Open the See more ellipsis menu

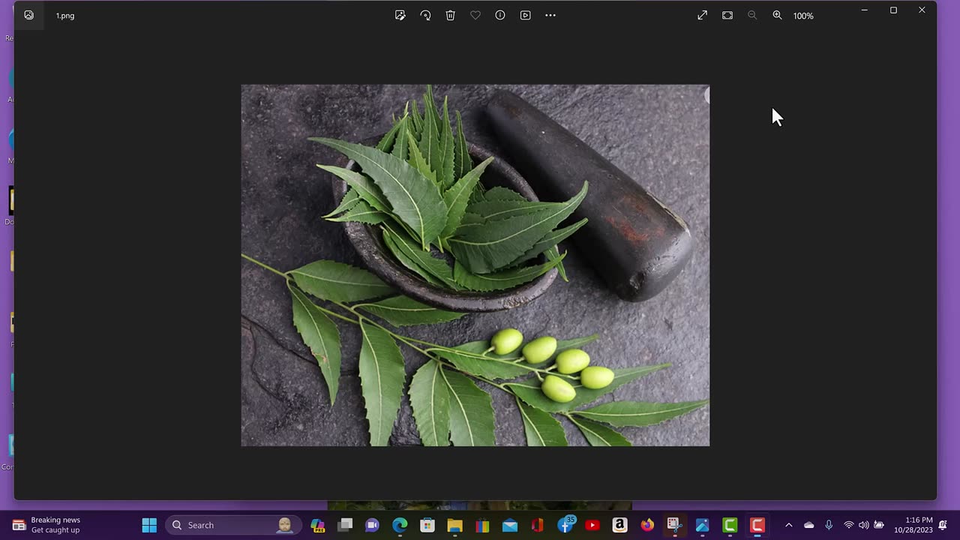[550, 15]
